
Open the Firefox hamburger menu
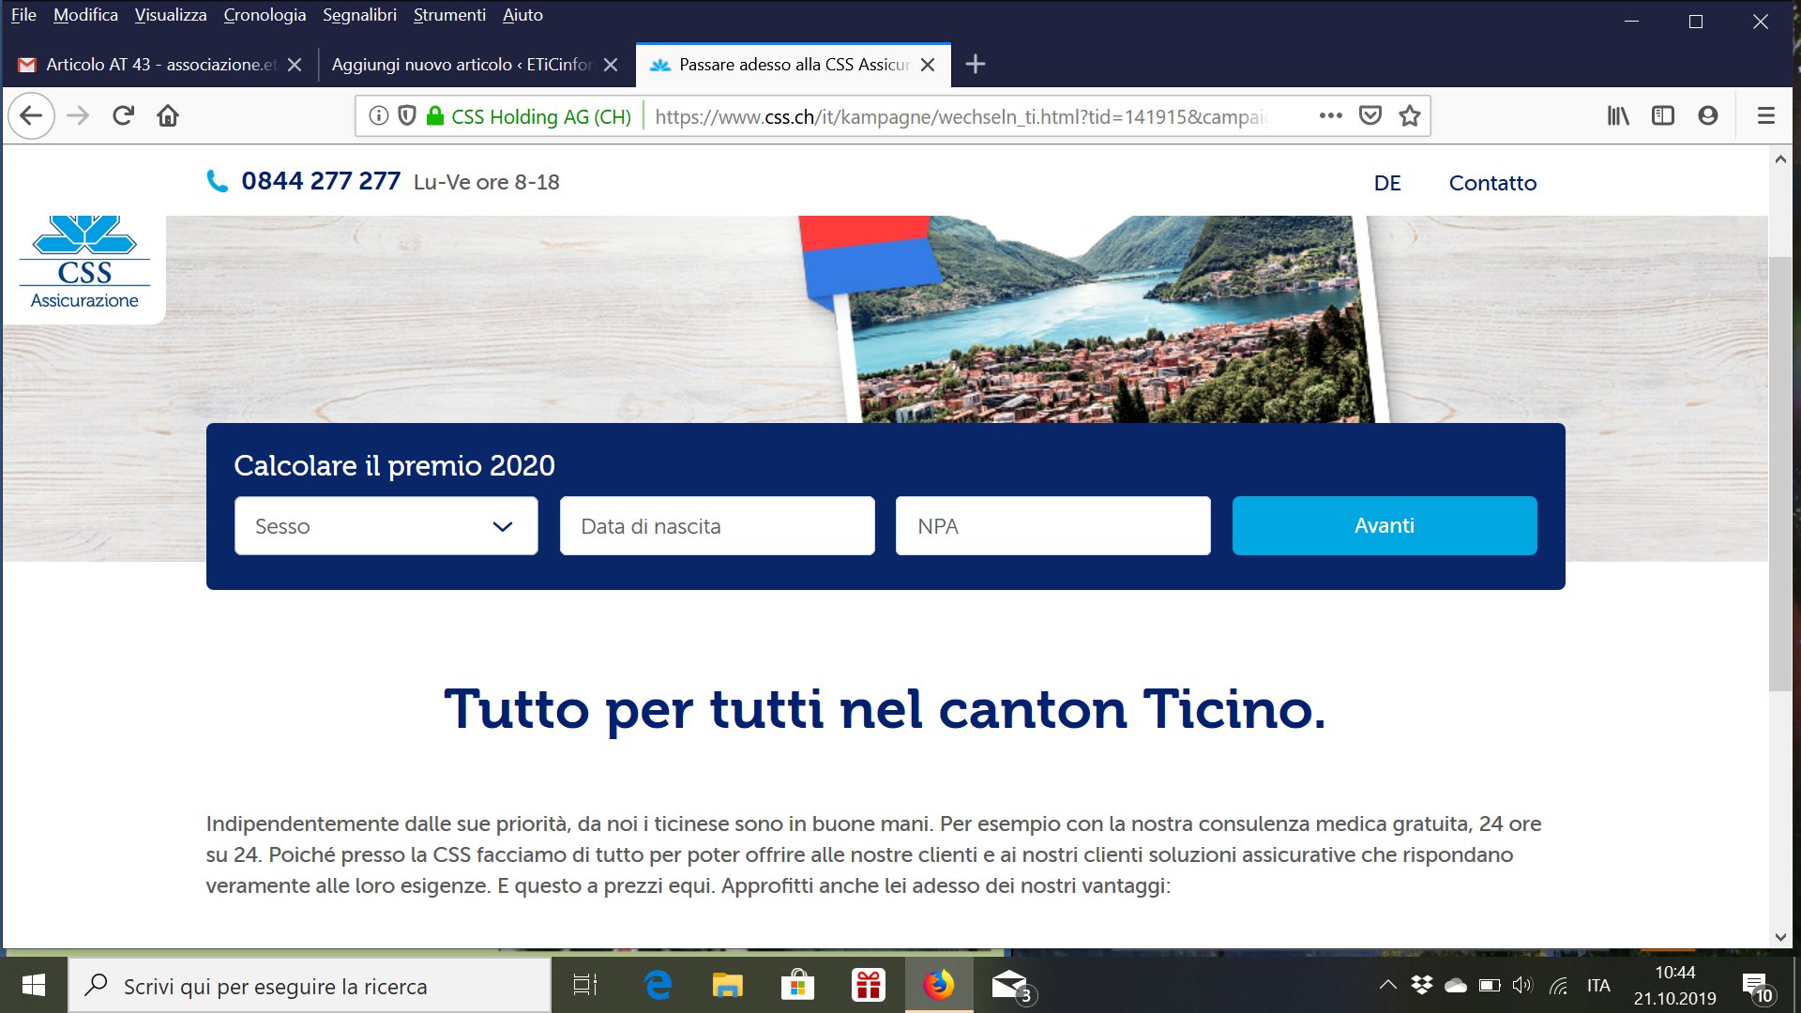(x=1766, y=116)
